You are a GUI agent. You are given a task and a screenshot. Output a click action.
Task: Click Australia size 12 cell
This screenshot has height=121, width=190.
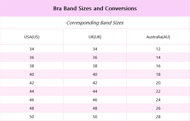tap(158, 49)
